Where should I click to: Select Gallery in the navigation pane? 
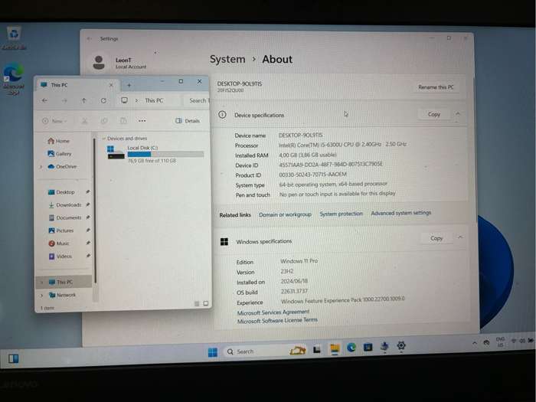click(x=60, y=154)
